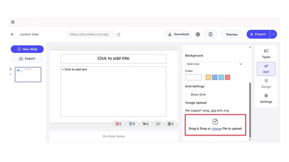Click the thumbs-up reaction icon
The height and width of the screenshot is (162, 289).
[x=130, y=124]
